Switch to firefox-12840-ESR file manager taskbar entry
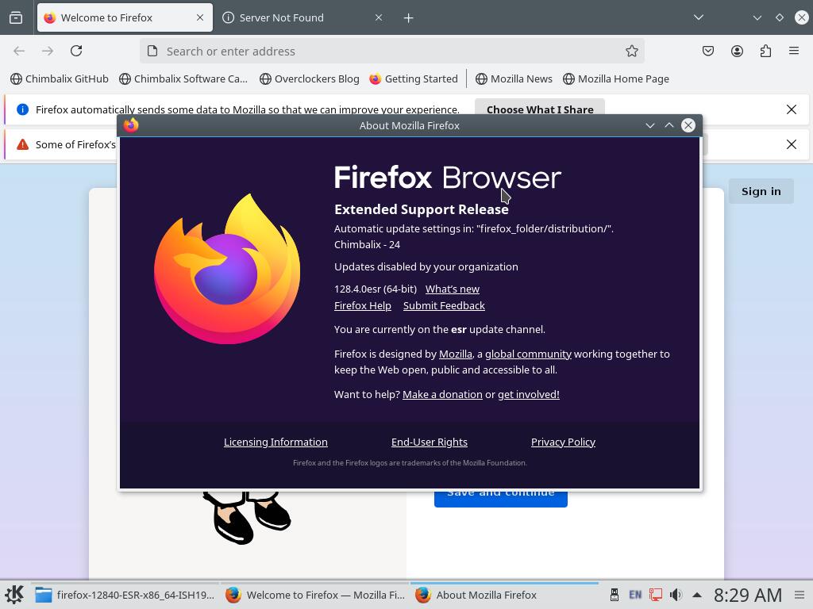The height and width of the screenshot is (609, 813). coord(125,595)
